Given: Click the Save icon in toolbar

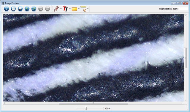Looking at the screenshot, I should coord(7,9).
